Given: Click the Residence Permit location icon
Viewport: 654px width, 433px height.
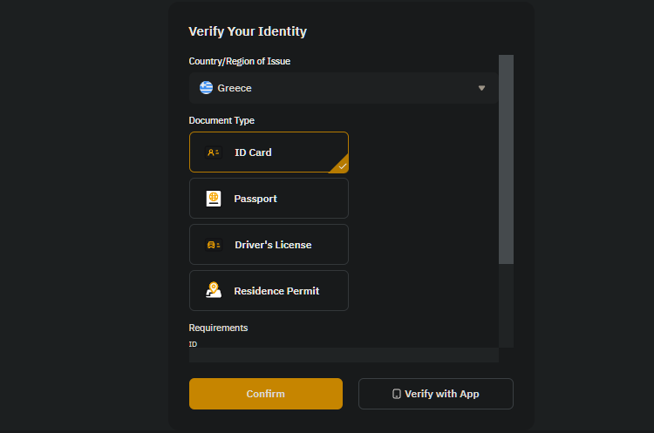Looking at the screenshot, I should 214,290.
